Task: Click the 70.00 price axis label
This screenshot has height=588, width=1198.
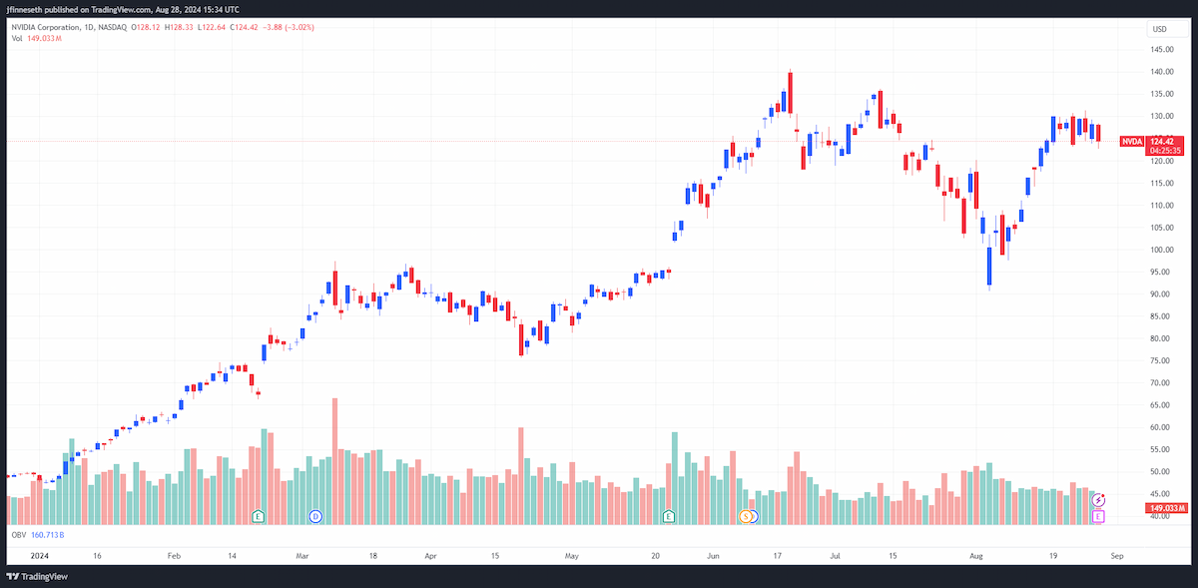Action: pos(1162,383)
